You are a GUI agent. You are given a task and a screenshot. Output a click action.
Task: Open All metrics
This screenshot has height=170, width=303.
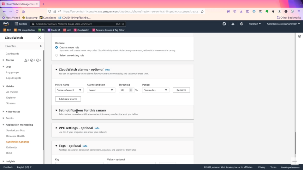pos(12,92)
